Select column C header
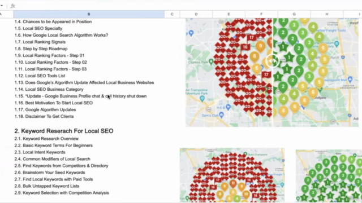Screen dimensions: 362x203 click(172, 14)
